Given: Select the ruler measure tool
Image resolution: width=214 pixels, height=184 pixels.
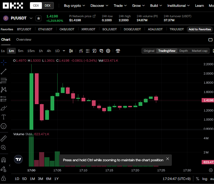Looking at the screenshot, I should coord(4,138).
